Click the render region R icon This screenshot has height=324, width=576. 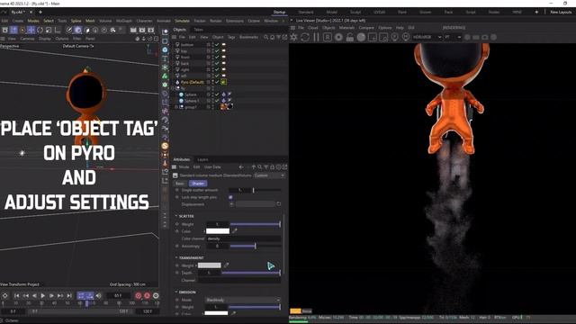[328, 37]
